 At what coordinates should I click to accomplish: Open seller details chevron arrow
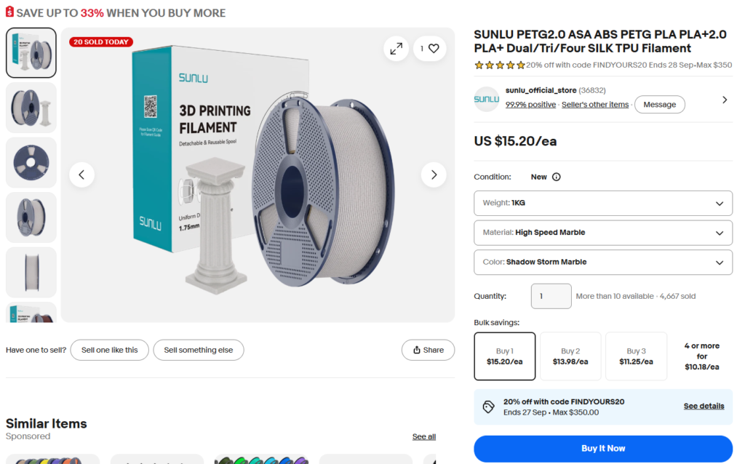click(725, 100)
